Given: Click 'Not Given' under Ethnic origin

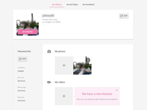Looking at the screenshot, I should pos(21,91).
